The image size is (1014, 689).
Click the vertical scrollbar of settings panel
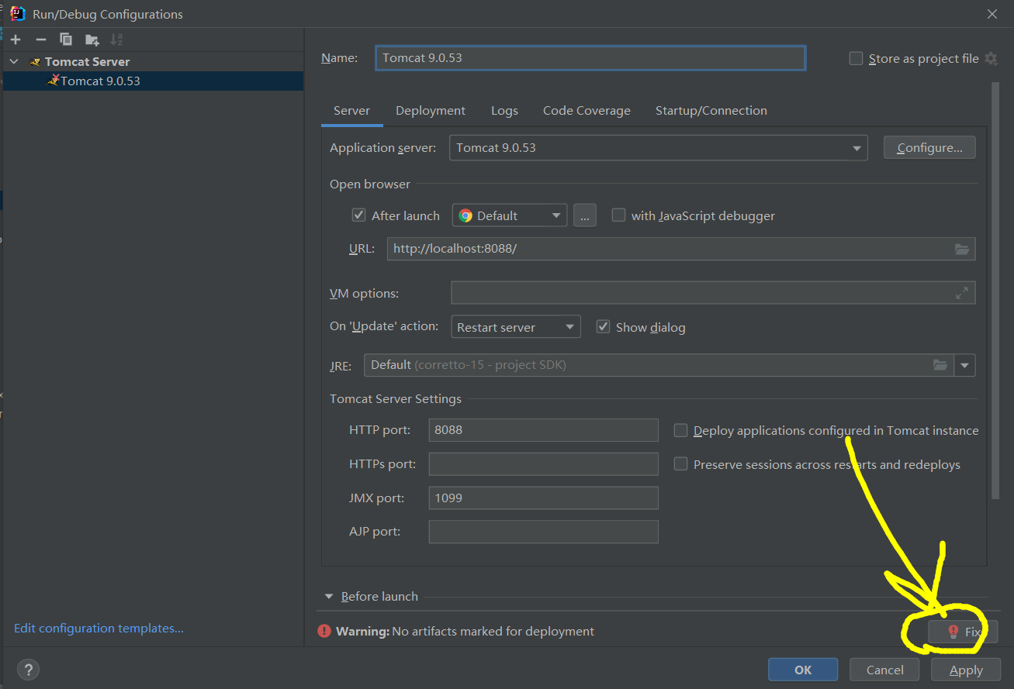tap(996, 291)
